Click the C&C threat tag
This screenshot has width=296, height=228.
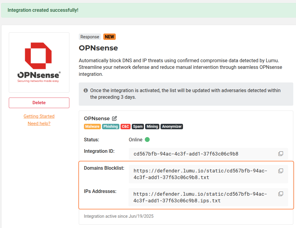tap(125, 127)
